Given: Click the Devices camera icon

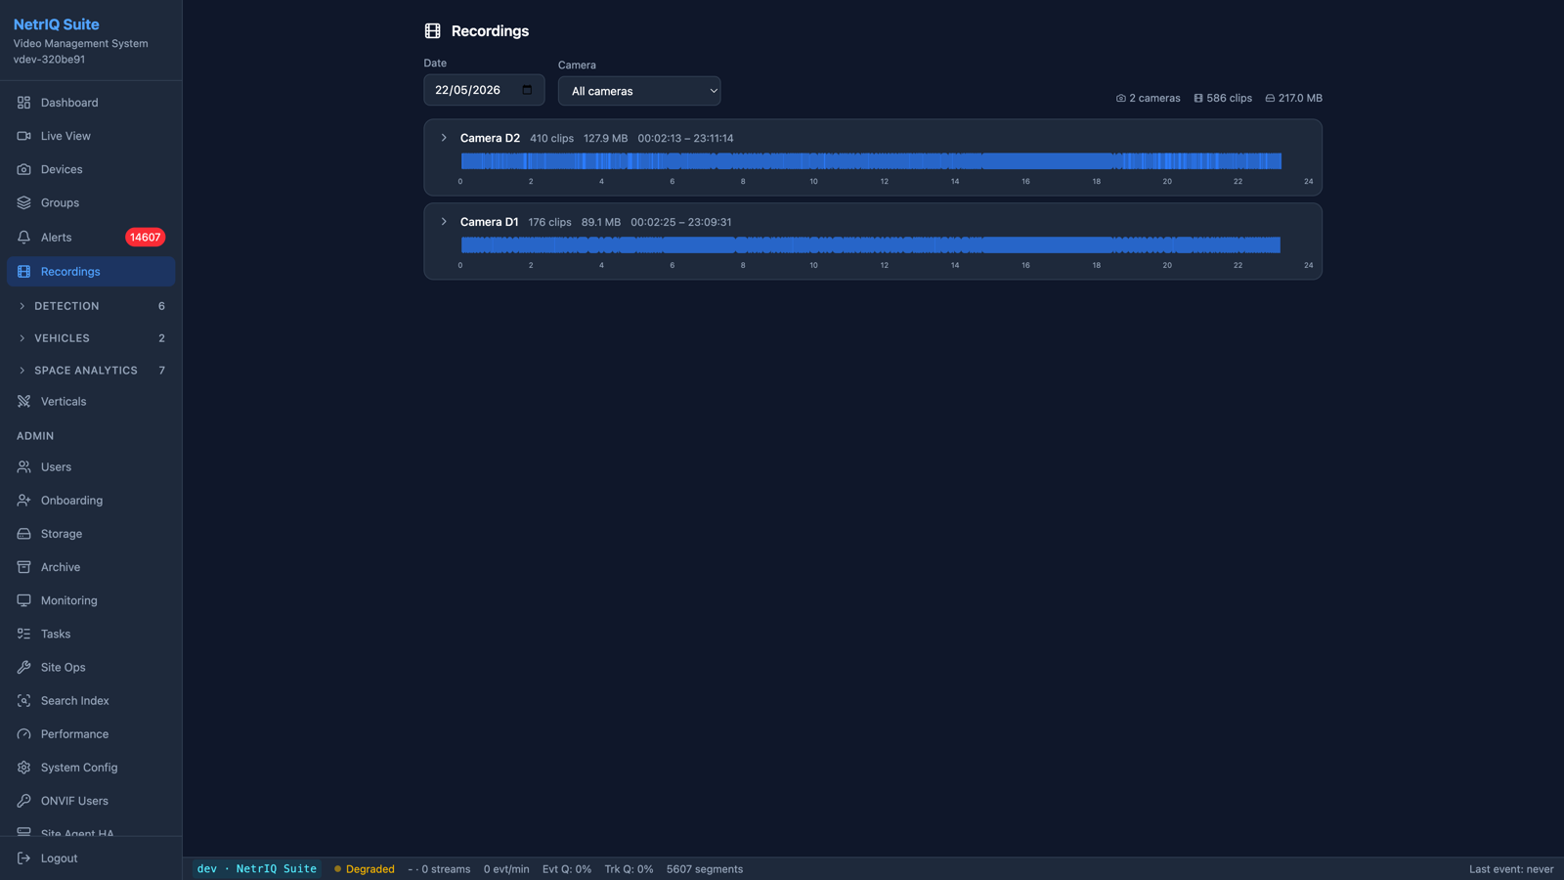Looking at the screenshot, I should point(23,169).
